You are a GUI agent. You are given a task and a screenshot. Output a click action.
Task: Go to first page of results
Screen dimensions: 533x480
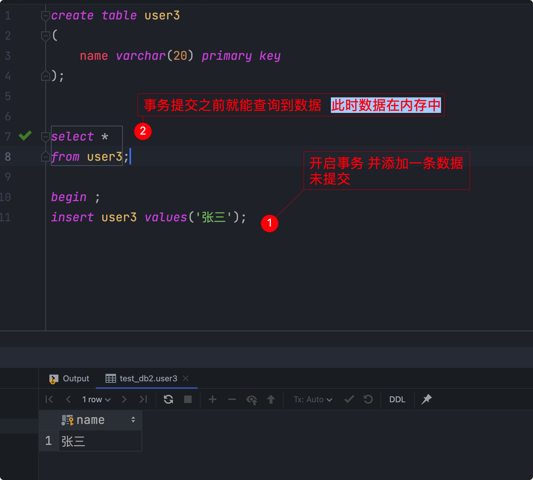tap(49, 399)
